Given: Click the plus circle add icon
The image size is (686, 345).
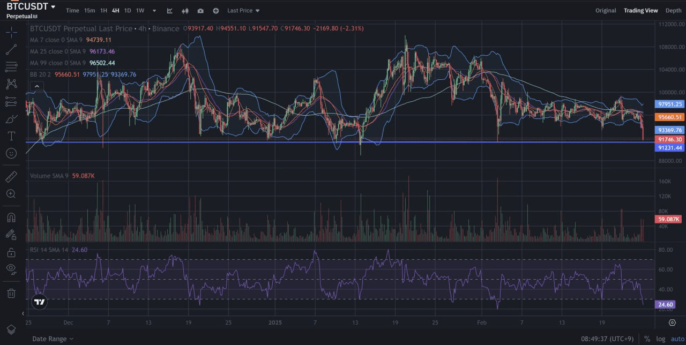Looking at the screenshot, I should coord(215,11).
